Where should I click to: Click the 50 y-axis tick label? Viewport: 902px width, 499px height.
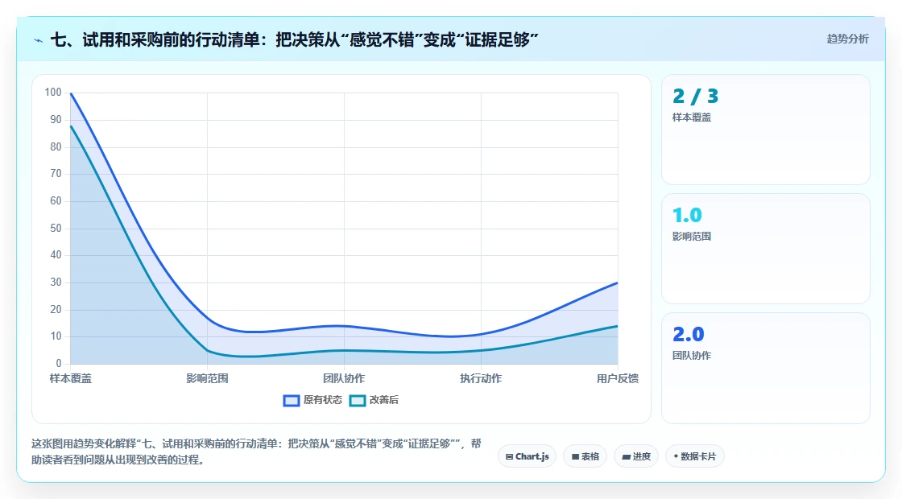pyautogui.click(x=56, y=229)
